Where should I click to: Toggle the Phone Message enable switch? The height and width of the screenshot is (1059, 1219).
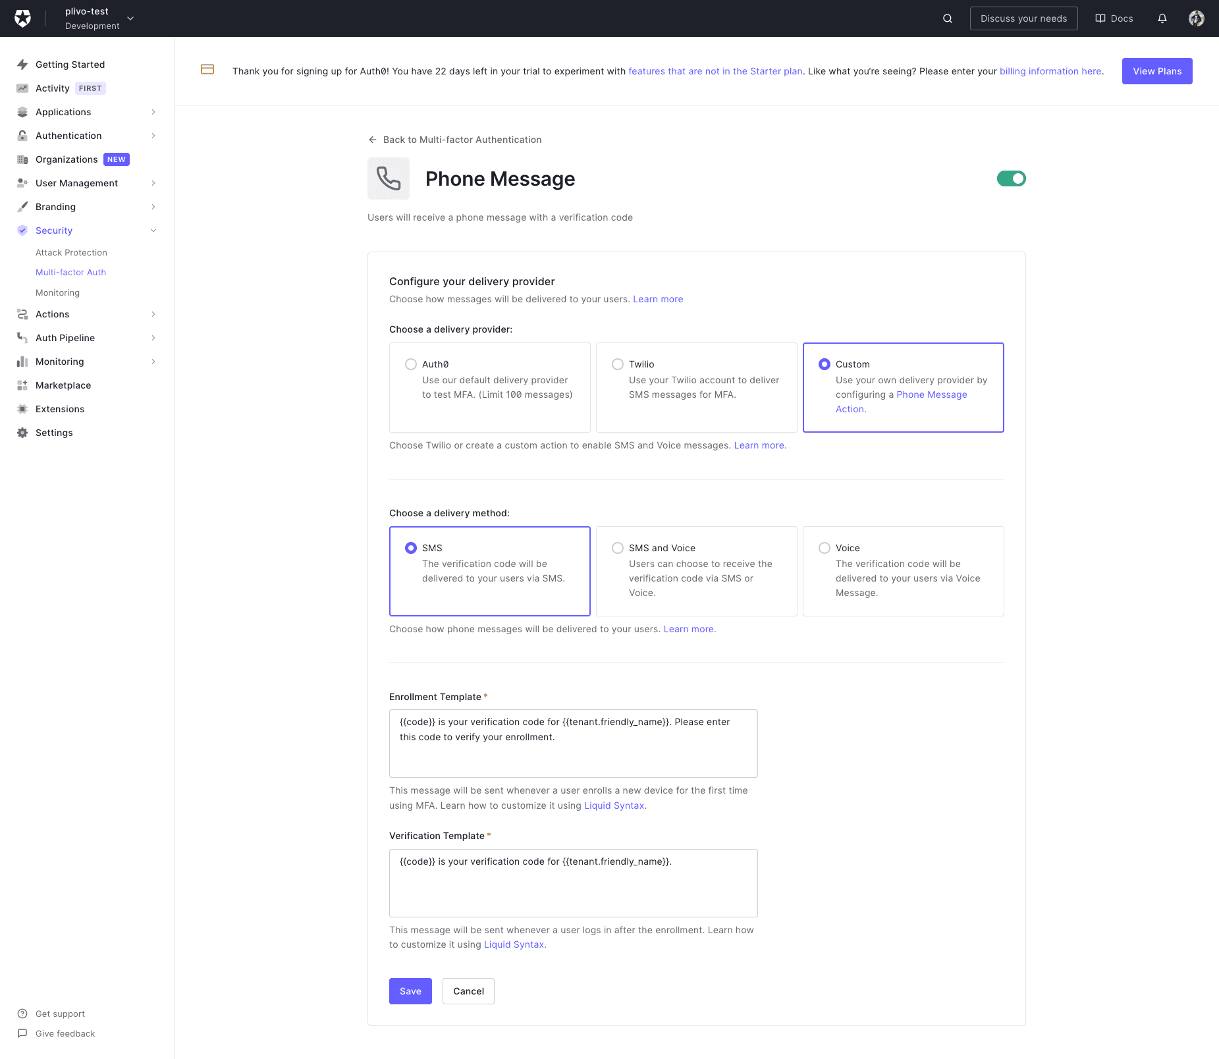1011,178
